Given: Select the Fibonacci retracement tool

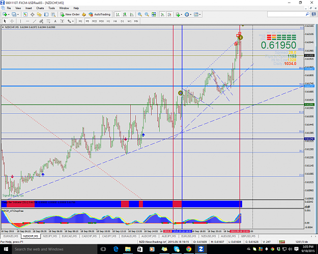Looking at the screenshot, I should point(48,21).
